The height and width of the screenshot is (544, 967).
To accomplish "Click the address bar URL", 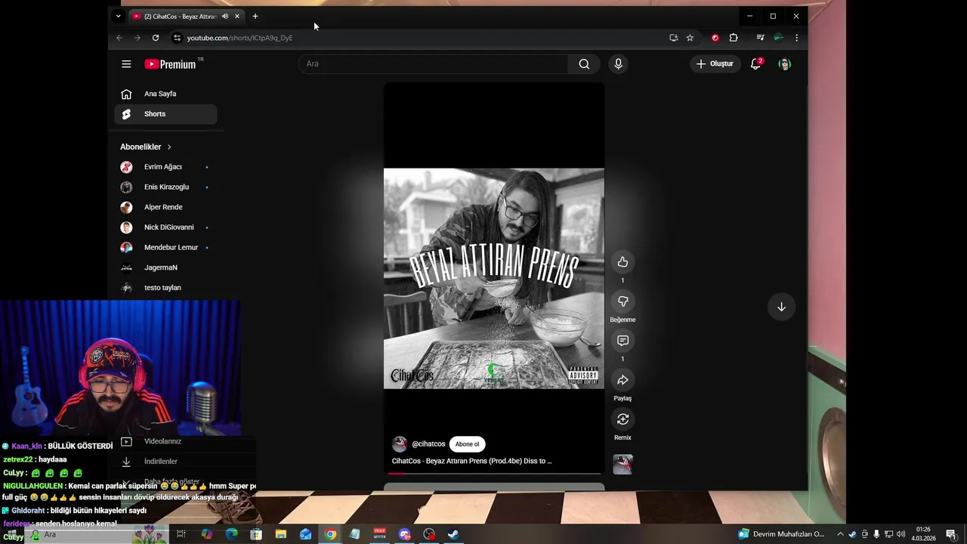I will pyautogui.click(x=239, y=38).
